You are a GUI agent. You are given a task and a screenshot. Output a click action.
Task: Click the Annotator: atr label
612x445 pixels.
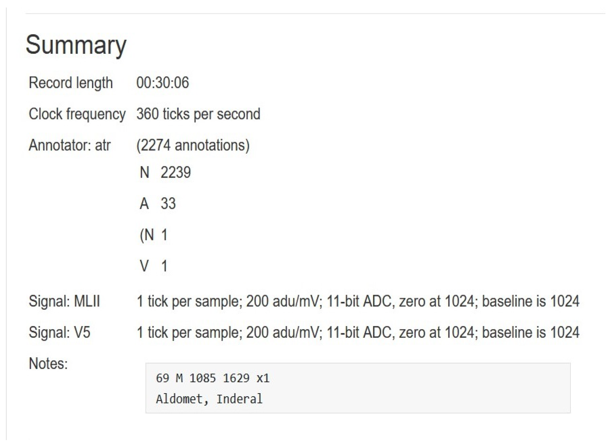tap(69, 145)
